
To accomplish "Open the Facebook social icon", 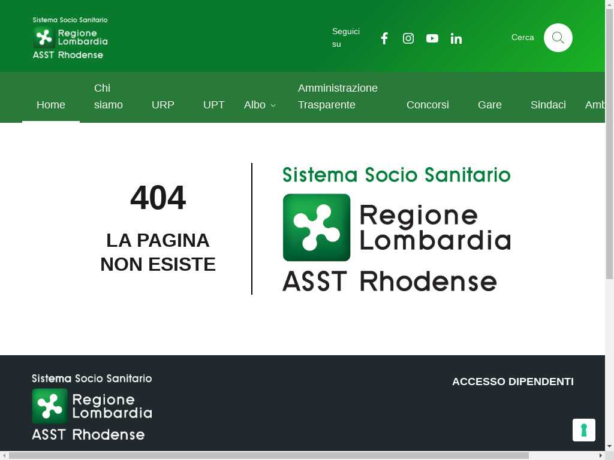I will coord(384,38).
